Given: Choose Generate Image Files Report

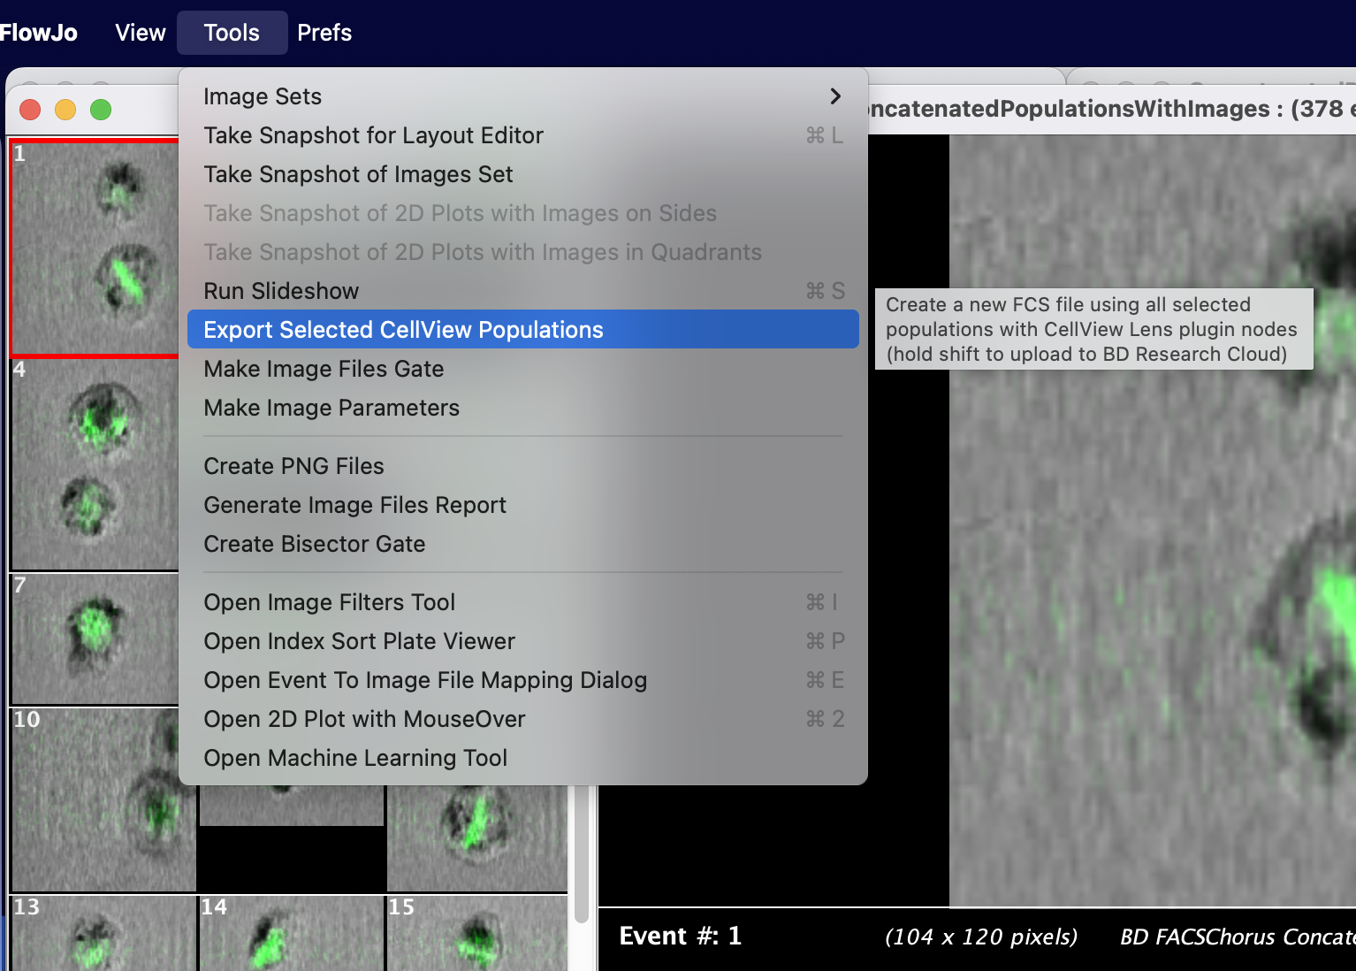Looking at the screenshot, I should click(x=354, y=505).
